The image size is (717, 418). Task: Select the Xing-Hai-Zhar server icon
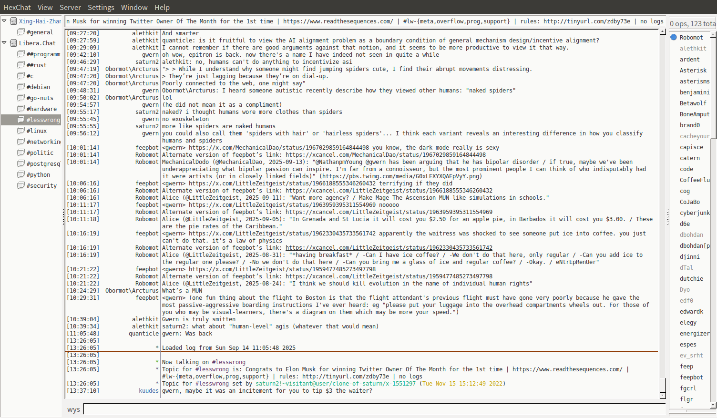click(x=14, y=21)
